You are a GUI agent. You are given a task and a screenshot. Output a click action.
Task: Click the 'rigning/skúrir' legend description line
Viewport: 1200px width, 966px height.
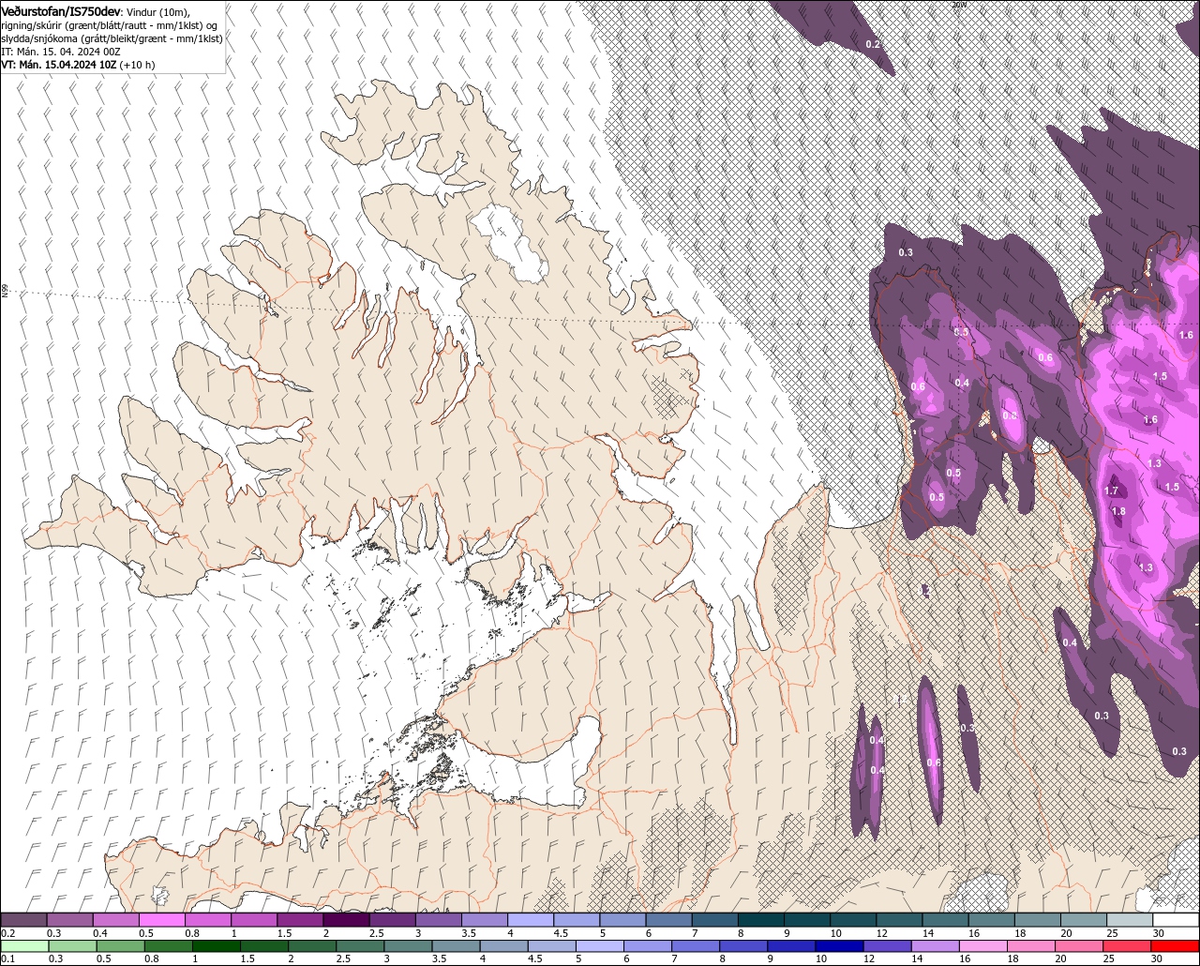point(110,24)
